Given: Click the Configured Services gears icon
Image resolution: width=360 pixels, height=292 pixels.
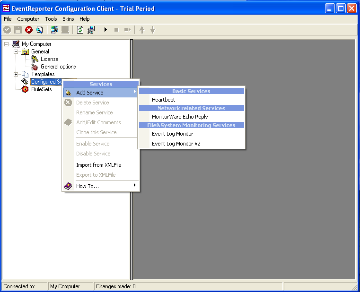Looking at the screenshot, I should (x=25, y=81).
